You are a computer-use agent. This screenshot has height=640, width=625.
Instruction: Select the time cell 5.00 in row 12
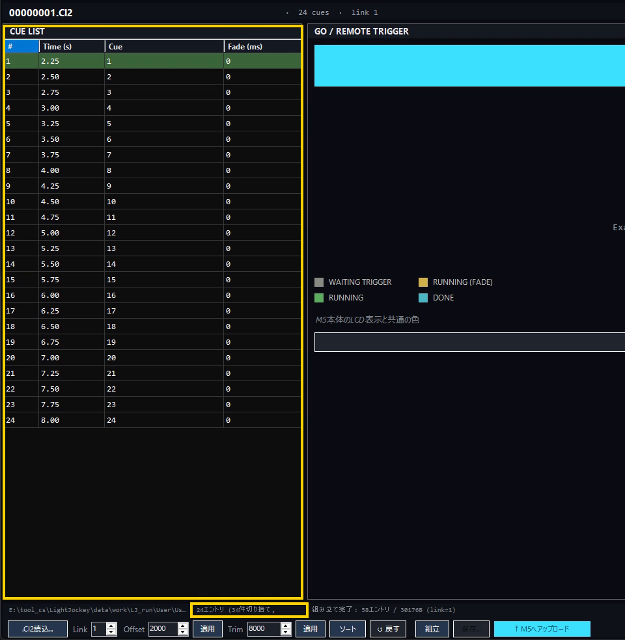point(72,233)
